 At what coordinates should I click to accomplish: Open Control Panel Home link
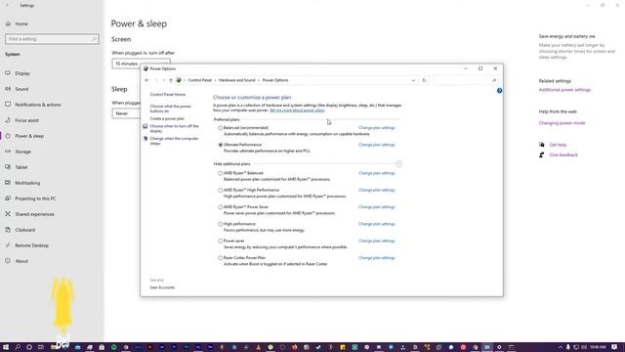[167, 95]
